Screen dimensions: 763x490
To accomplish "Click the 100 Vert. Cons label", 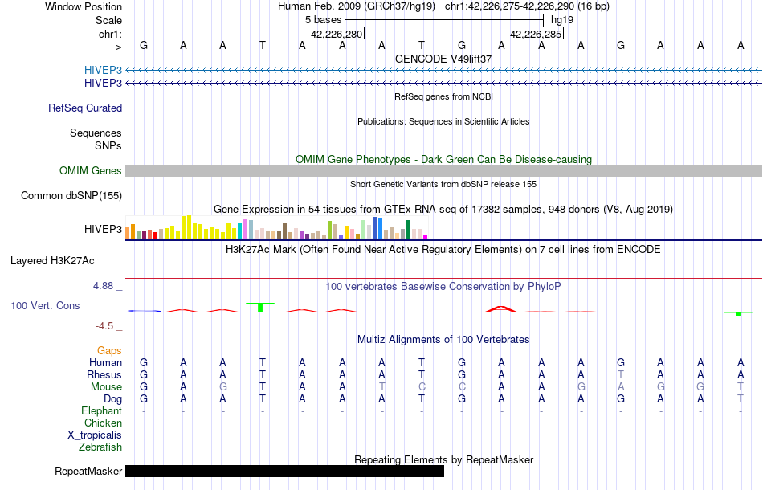I will [45, 305].
